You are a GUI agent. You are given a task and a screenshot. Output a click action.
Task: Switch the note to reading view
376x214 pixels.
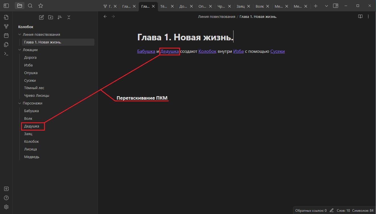tap(360, 16)
